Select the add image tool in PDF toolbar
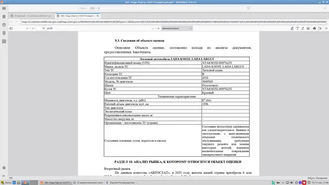Screen dimensions: 329x185 (308, 28)
